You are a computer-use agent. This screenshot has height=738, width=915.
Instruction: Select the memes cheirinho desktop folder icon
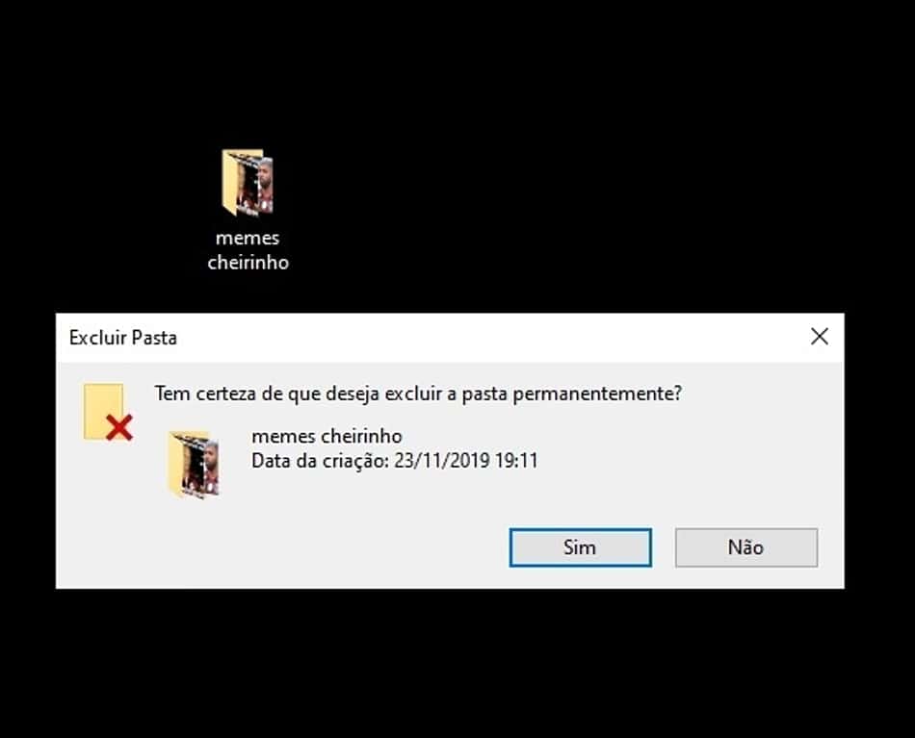248,183
